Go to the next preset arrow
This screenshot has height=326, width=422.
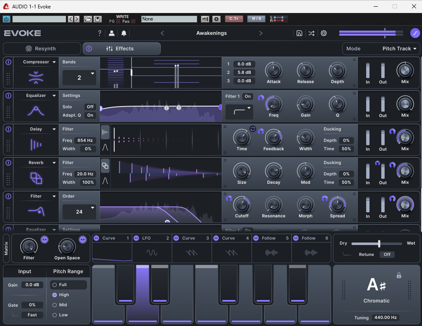pos(261,33)
